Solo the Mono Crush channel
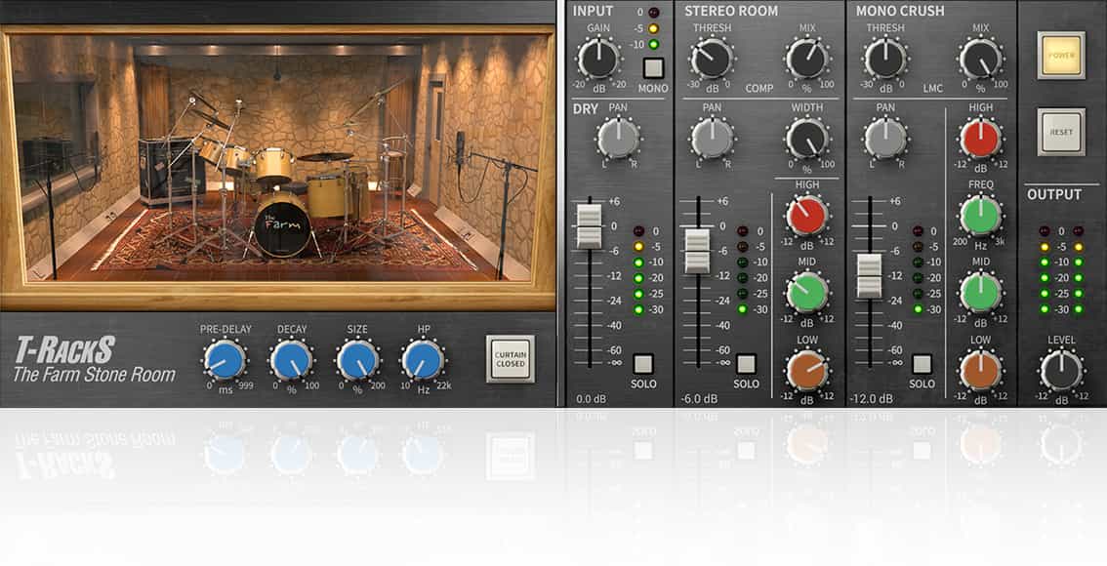The width and height of the screenshot is (1107, 566). click(922, 364)
